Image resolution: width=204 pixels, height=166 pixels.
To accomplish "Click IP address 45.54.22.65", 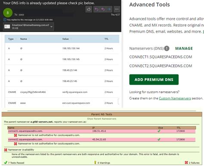I will click(99, 139).
